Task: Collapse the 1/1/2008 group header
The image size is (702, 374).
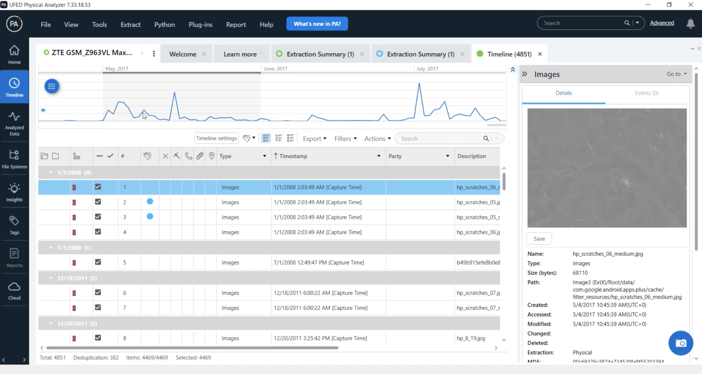Action: click(x=51, y=172)
